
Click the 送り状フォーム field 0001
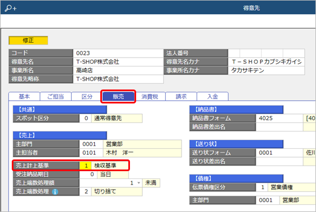click(x=280, y=153)
